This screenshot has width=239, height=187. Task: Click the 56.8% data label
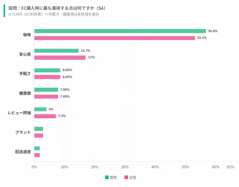tap(213, 31)
